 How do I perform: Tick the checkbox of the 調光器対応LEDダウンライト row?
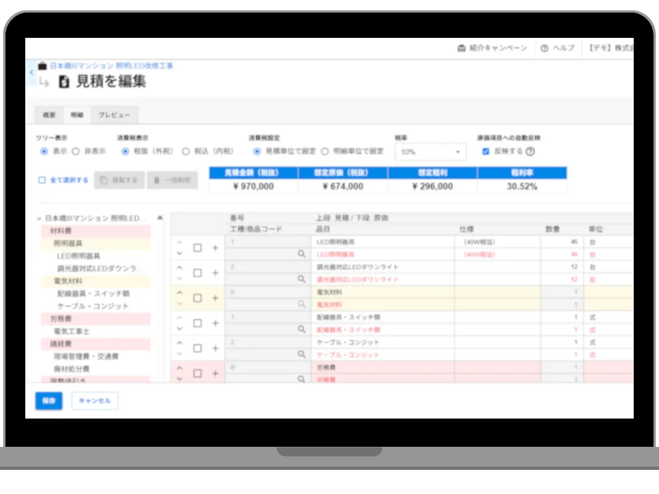pyautogui.click(x=198, y=273)
